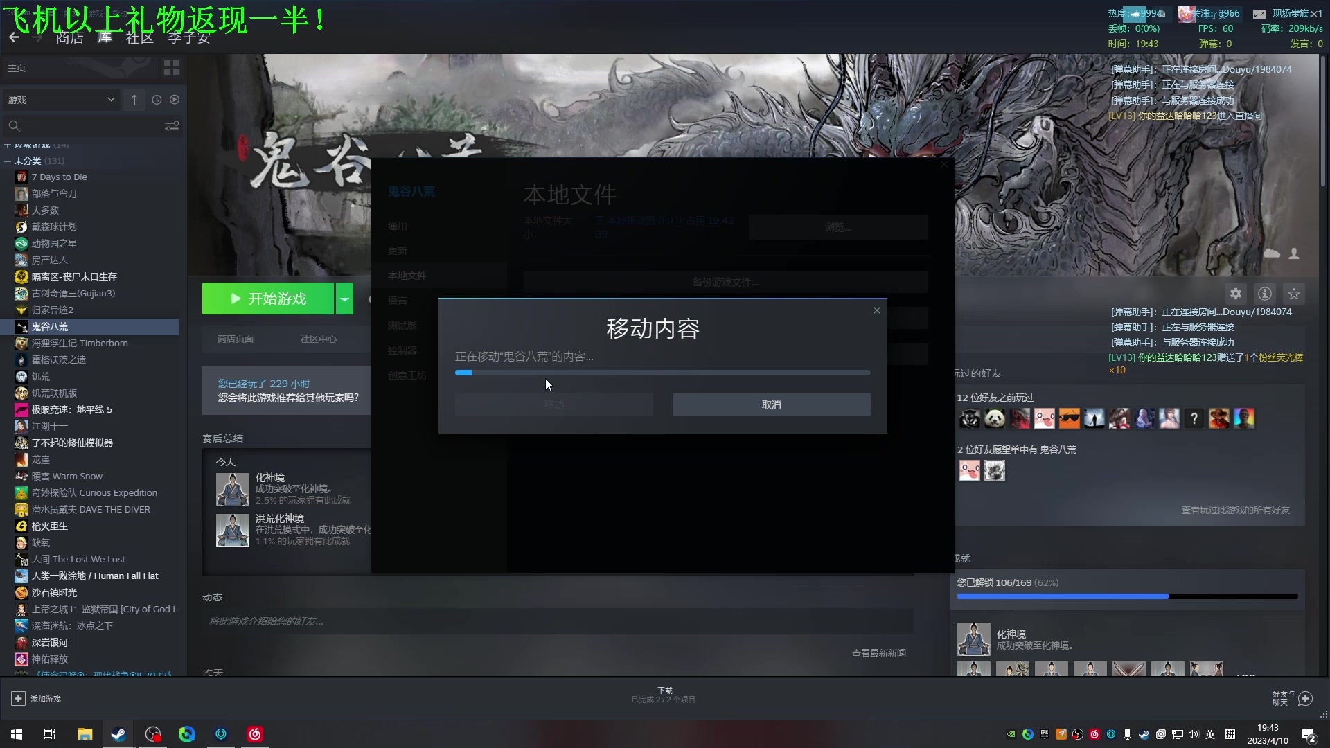
Task: Select 鬼谷八荒 in the game list
Action: (x=90, y=326)
